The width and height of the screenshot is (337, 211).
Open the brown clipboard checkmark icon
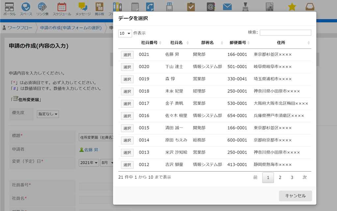click(x=191, y=7)
